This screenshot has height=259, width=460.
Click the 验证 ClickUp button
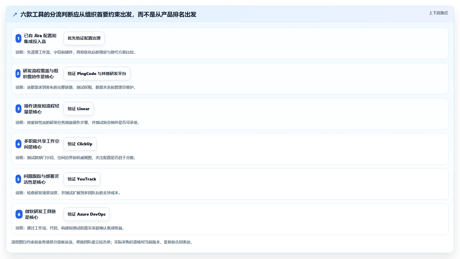(x=80, y=144)
